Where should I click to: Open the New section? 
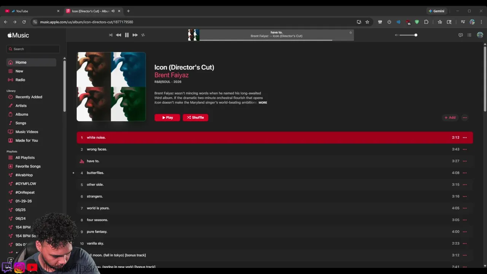tap(31, 71)
